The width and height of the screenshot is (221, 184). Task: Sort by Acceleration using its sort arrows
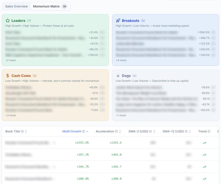[x=120, y=131]
